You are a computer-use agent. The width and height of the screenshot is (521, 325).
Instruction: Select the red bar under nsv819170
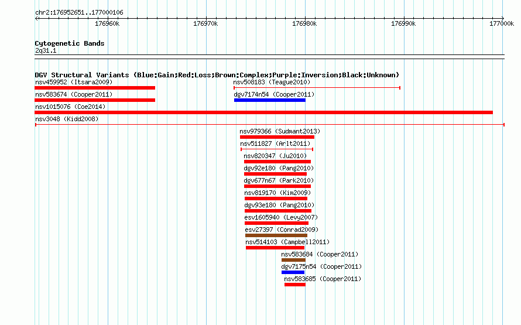pyautogui.click(x=276, y=199)
